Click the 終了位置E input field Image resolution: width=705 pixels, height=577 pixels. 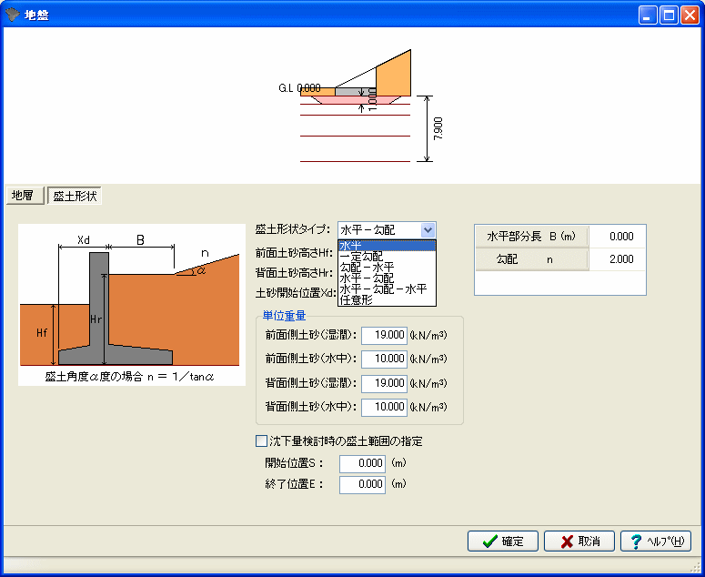pyautogui.click(x=362, y=484)
